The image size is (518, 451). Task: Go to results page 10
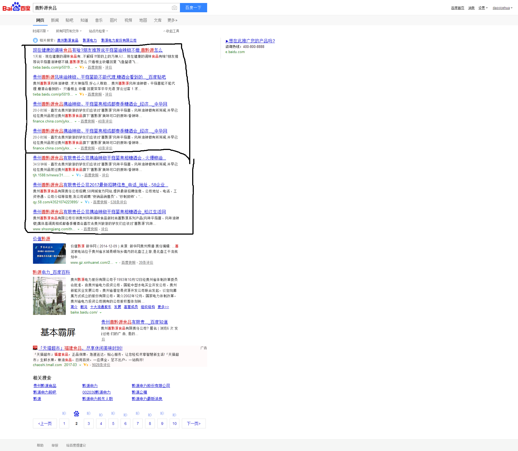174,424
